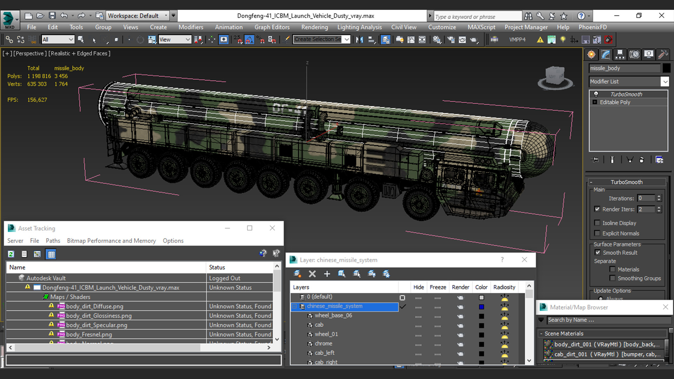The width and height of the screenshot is (674, 379).
Task: Click the Save File icon in the title toolbar
Action: [x=52, y=16]
